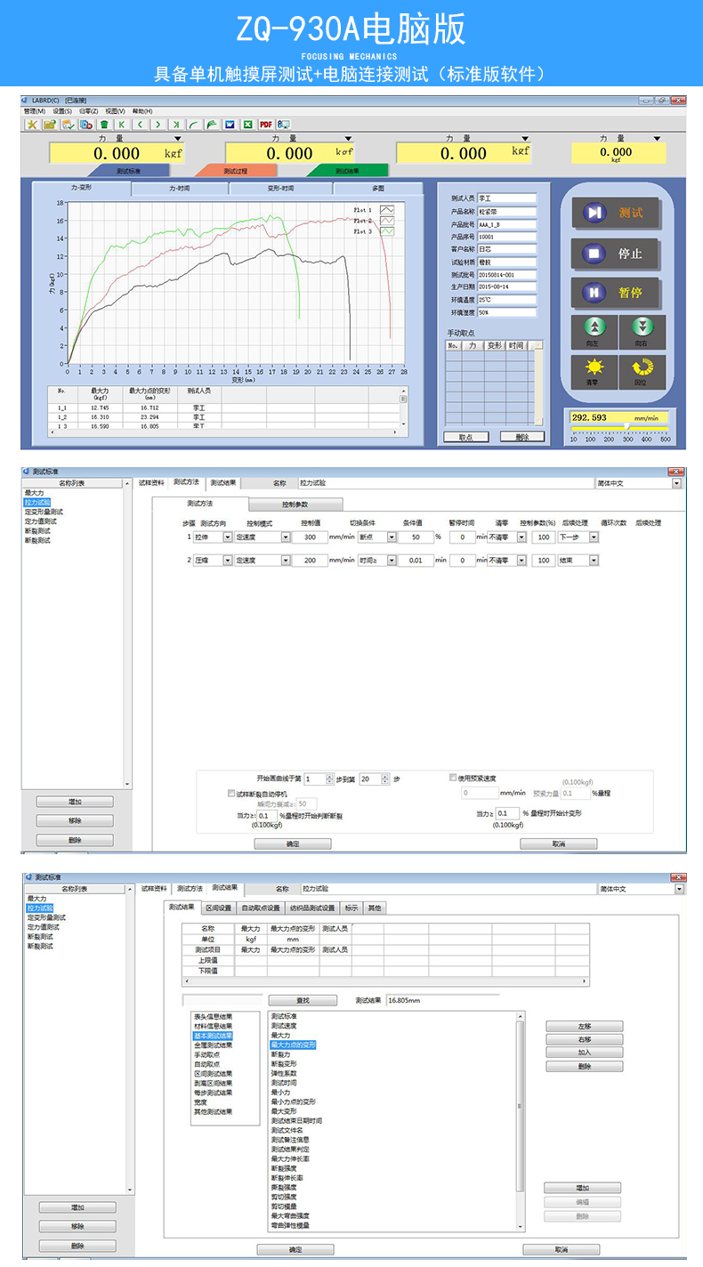
Task: Open step 1 switch condition 断点 dropdown
Action: (392, 537)
